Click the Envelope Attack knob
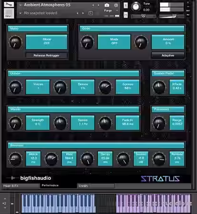 (15, 159)
